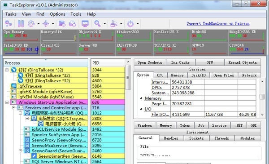Viewport: 269px width, 164px height.
Task: Collapse the DingTalk PID 3044 tree node
Action: tap(7, 70)
